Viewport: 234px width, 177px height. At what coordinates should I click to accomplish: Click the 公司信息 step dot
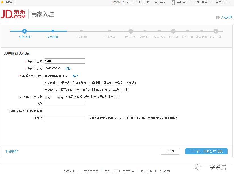53,31
